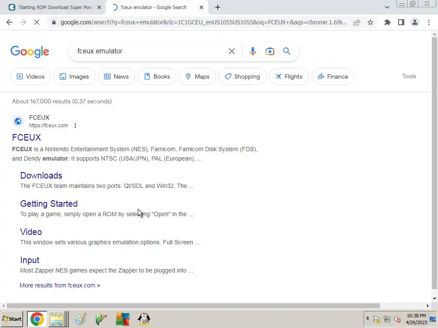Click the scroll down arrow
This screenshot has width=438, height=328.
[x=435, y=299]
